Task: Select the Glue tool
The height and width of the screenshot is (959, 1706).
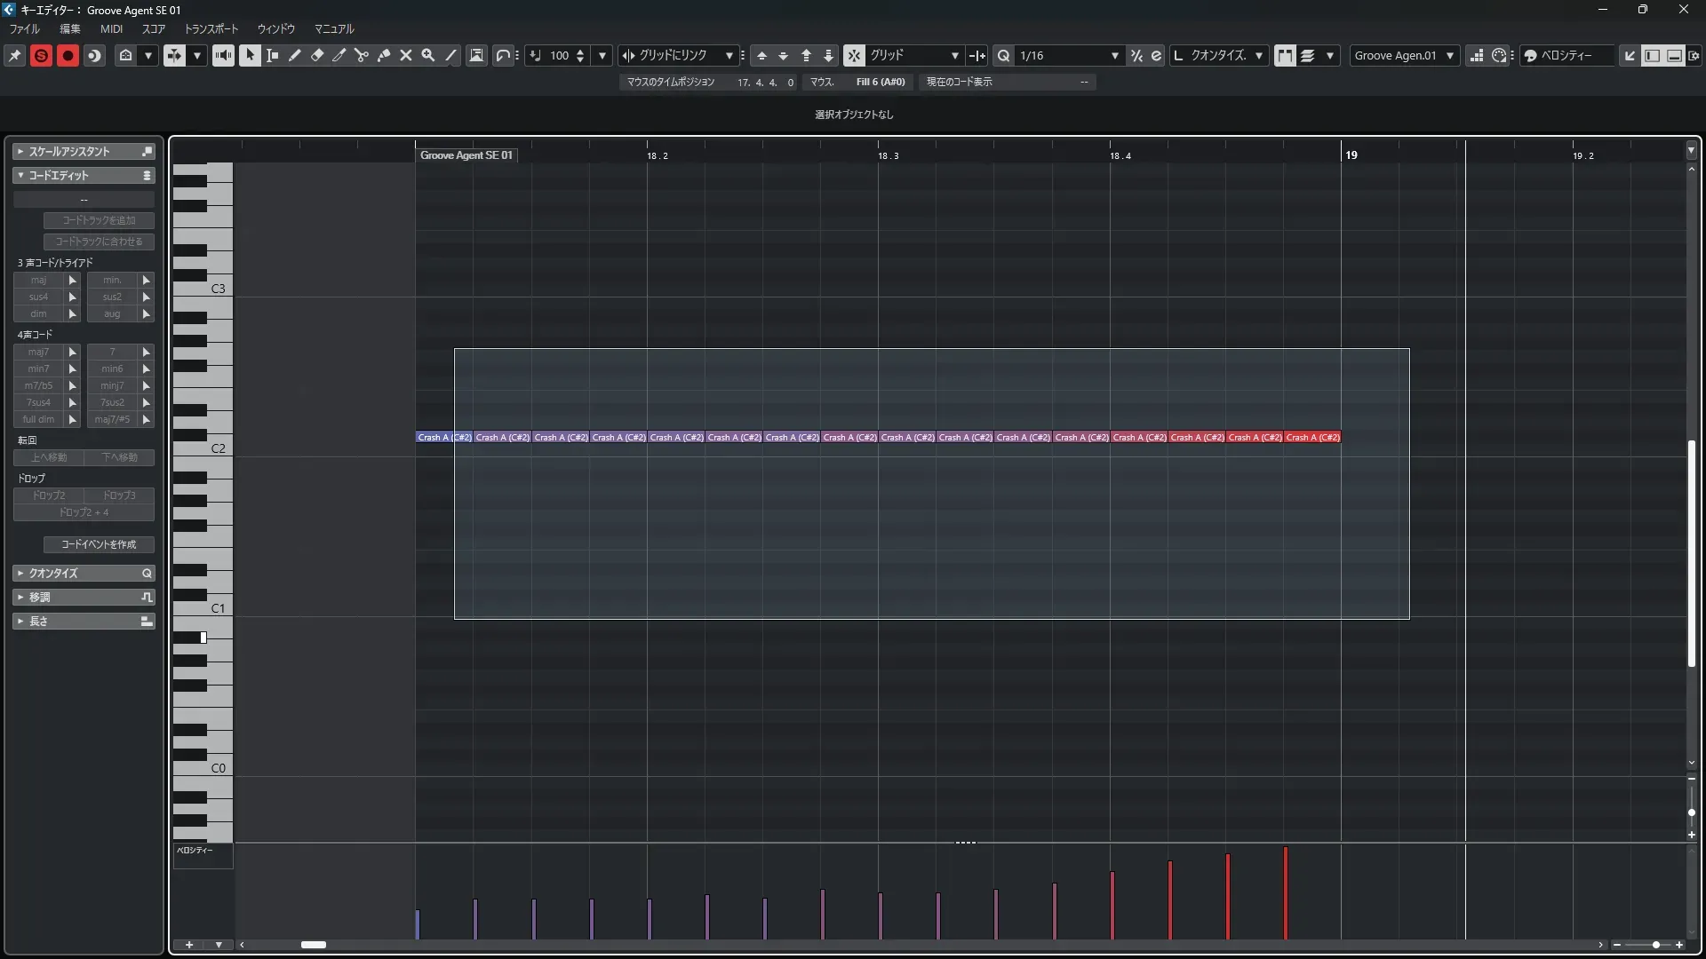Action: 383,55
